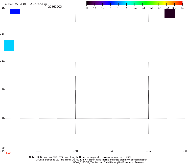Viewport: 187px width, 164px height.
Task: Click the cyan data square below -42 latitude
Action: pyautogui.click(x=9, y=46)
